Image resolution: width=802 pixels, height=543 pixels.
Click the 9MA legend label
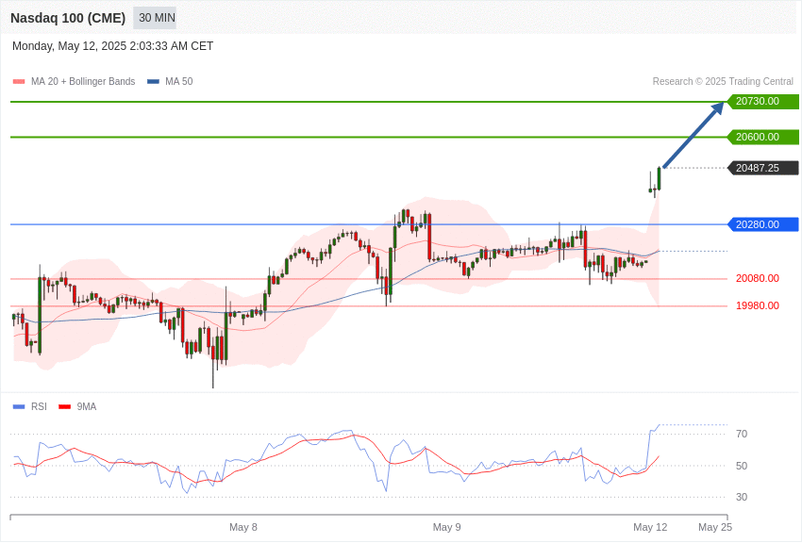click(87, 406)
